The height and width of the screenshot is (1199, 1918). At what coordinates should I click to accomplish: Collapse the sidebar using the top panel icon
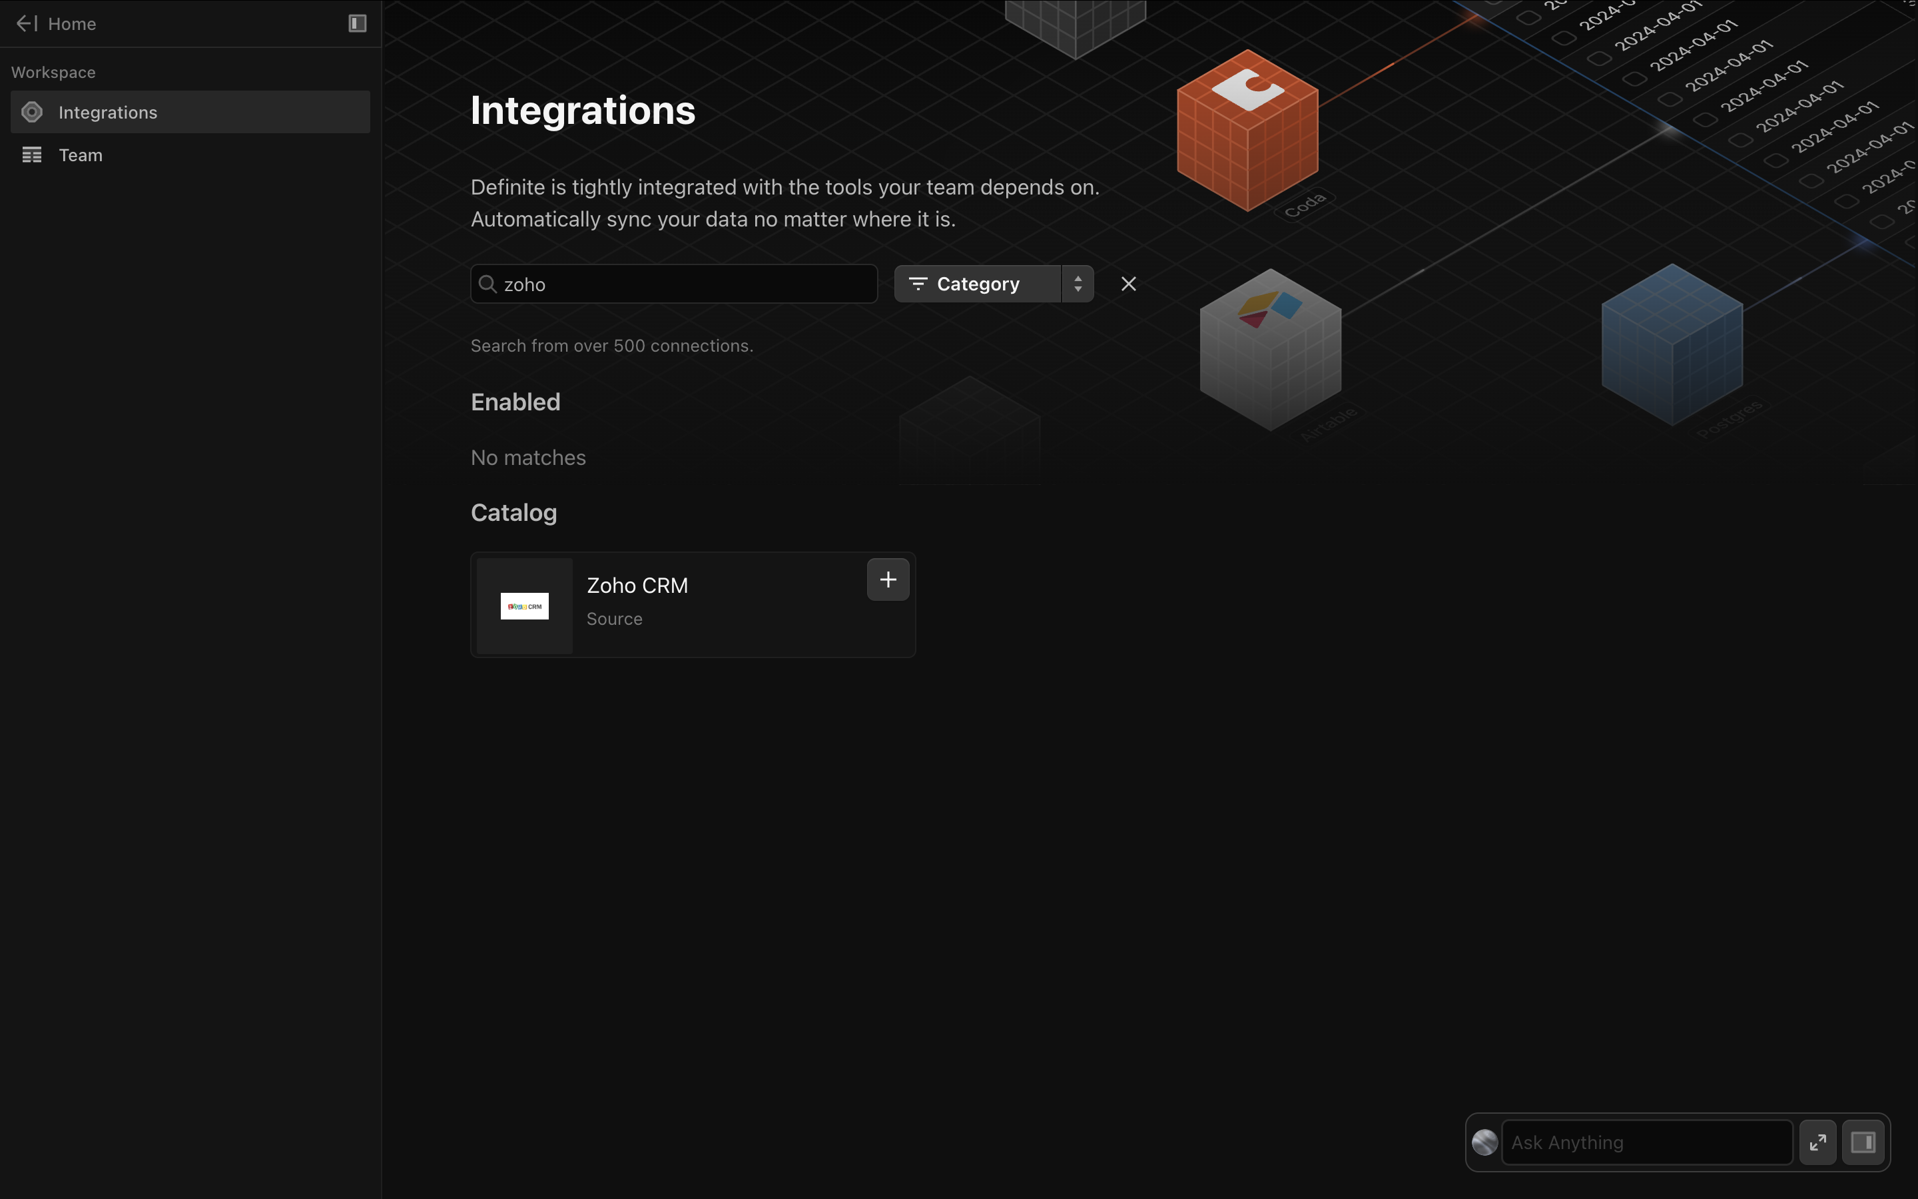(x=358, y=24)
